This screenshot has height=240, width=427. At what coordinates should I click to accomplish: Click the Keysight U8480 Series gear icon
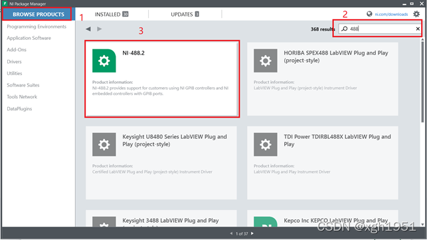(104, 144)
